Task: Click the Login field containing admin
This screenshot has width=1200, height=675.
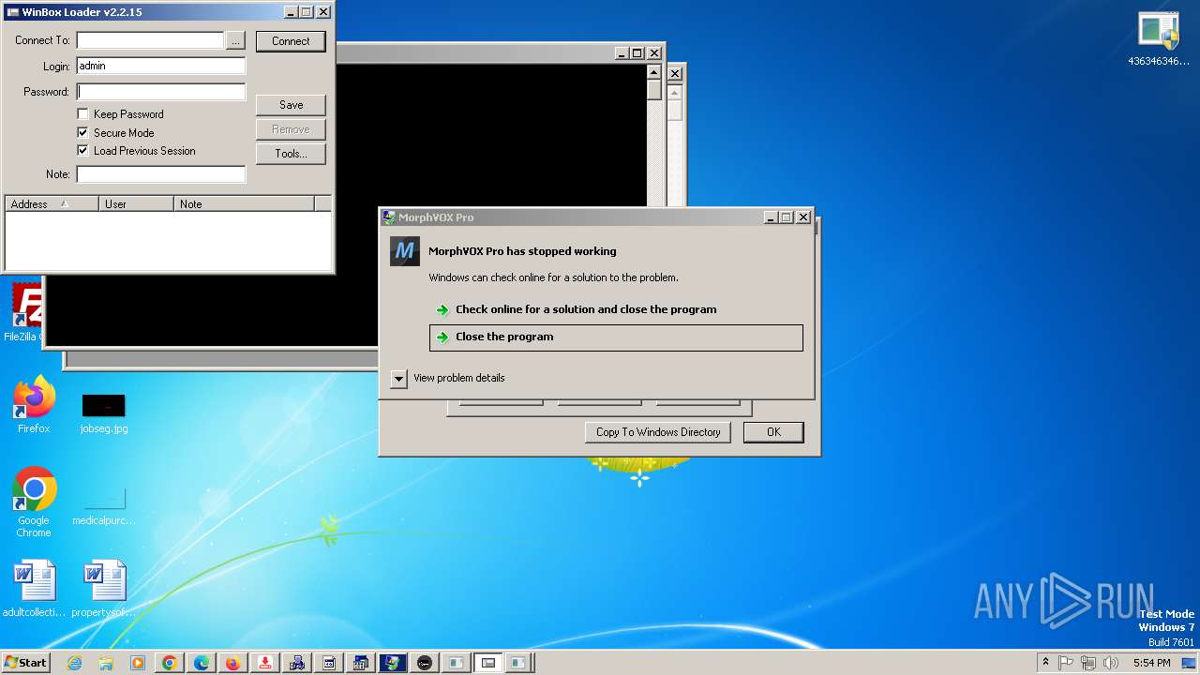Action: pos(161,66)
